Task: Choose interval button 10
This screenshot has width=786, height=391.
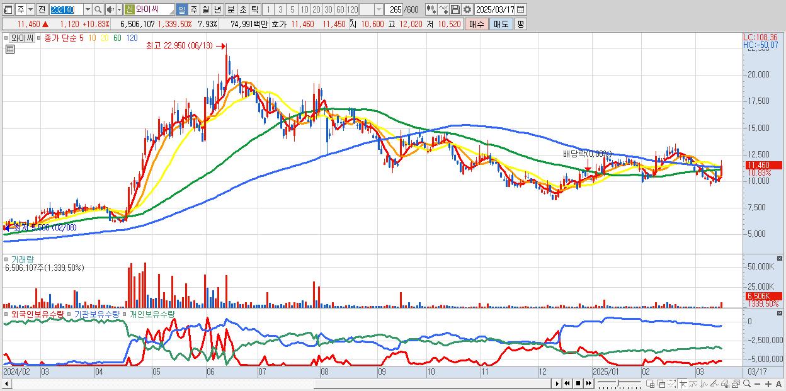Action: point(304,9)
